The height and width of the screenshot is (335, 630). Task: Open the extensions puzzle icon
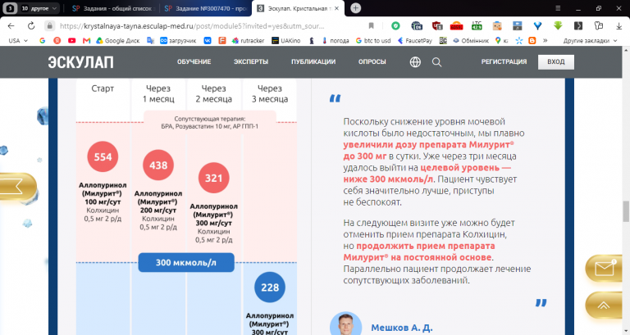pyautogui.click(x=599, y=25)
